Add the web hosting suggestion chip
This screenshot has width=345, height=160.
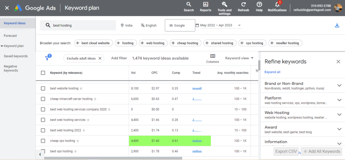click(153, 43)
